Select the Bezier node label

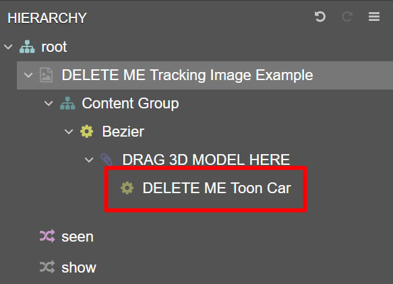123,131
